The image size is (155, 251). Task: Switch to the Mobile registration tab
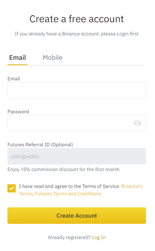[52, 58]
